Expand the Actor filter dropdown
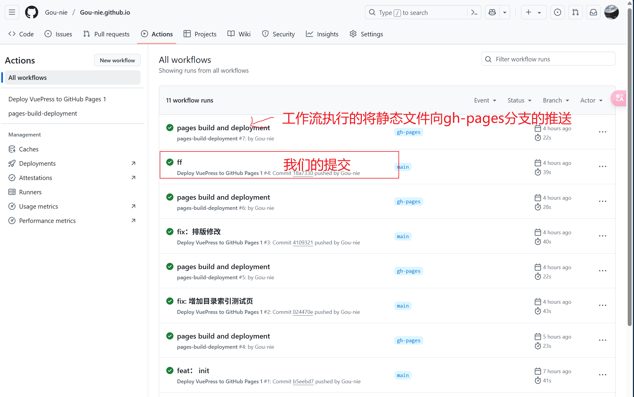The image size is (634, 397). tap(591, 100)
